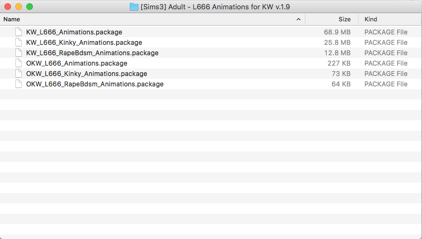Screen dimensions: 422x239
Task: Sort by the Name column header
Action: [11, 19]
